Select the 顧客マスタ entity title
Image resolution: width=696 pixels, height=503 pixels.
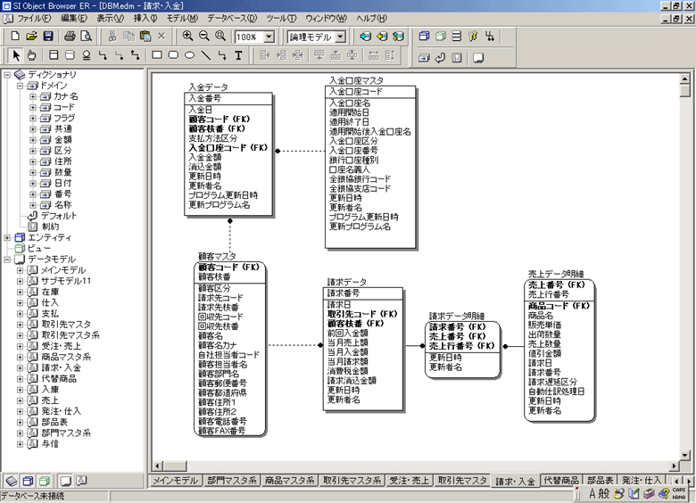click(x=217, y=256)
